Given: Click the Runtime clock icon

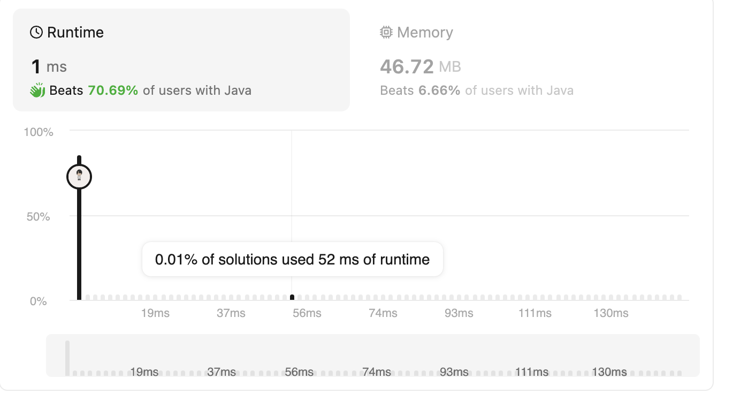Looking at the screenshot, I should pos(36,33).
